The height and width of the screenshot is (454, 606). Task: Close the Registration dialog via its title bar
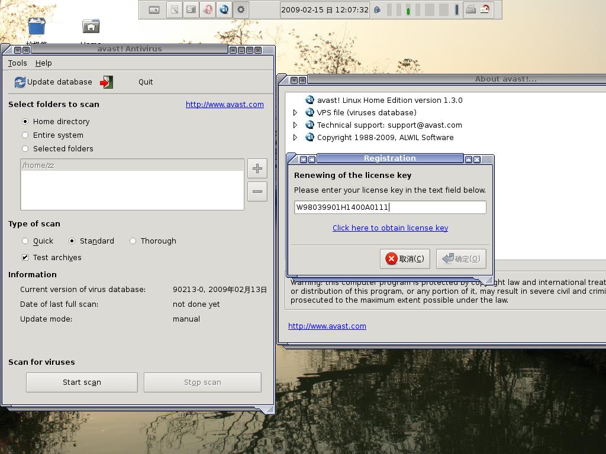tap(477, 160)
